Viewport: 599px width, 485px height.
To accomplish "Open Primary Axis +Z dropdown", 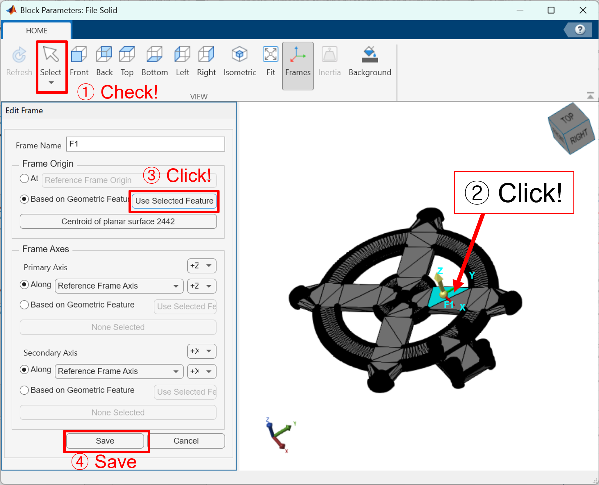I will [x=202, y=266].
